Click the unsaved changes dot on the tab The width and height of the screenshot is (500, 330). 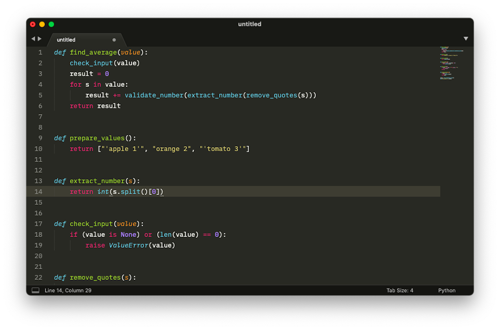click(x=114, y=40)
